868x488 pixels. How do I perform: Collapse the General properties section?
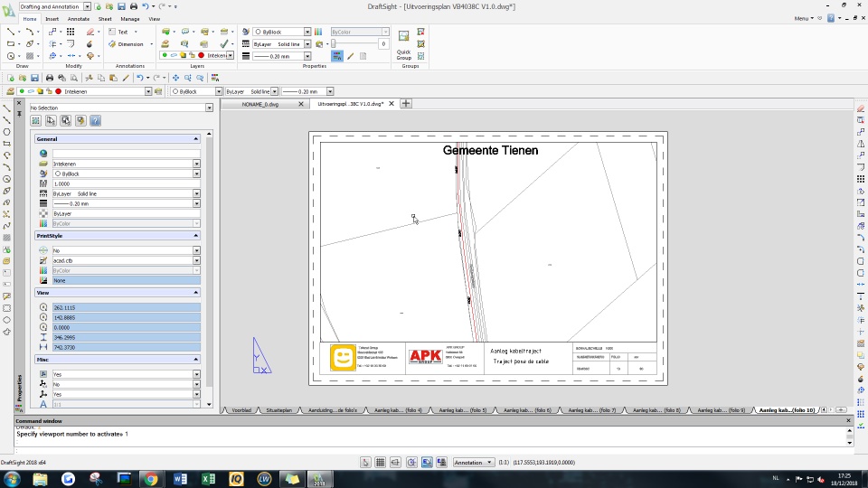point(196,139)
